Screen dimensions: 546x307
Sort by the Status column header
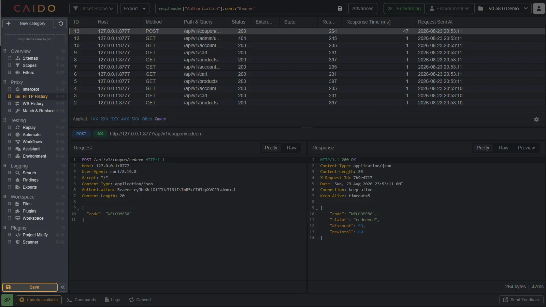point(238,22)
